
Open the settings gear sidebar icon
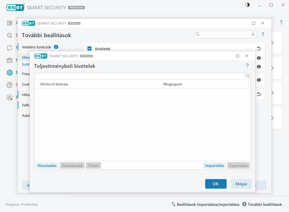[10, 73]
